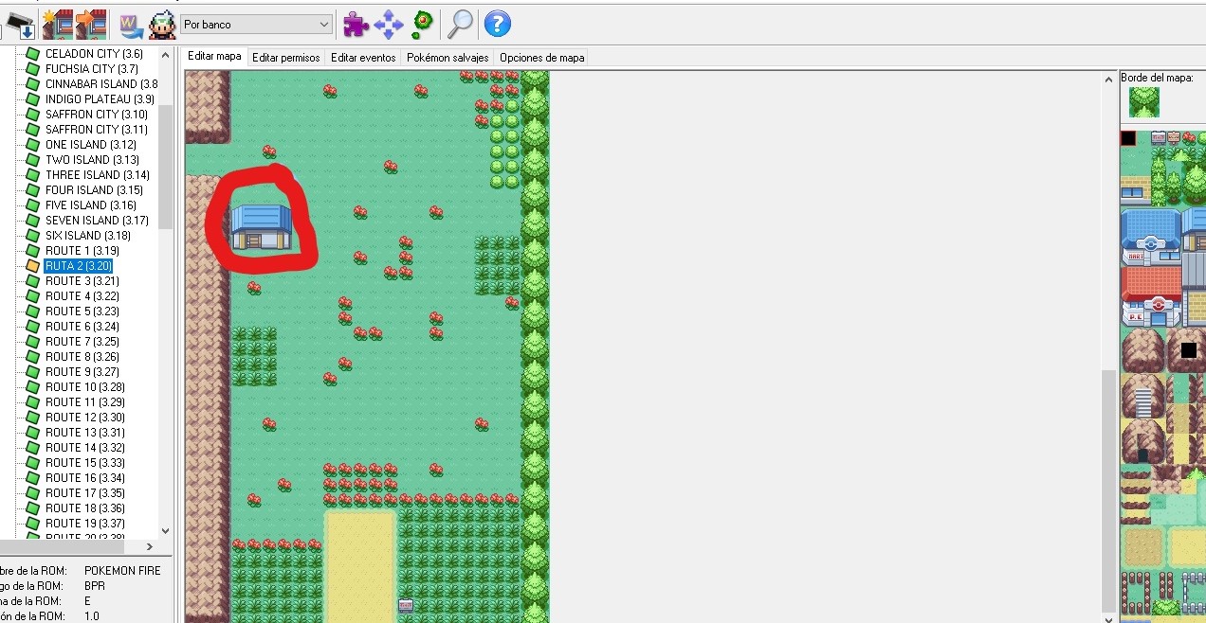This screenshot has width=1206, height=623.
Task: Open the 'Por banco' sorting dropdown
Action: pos(256,25)
